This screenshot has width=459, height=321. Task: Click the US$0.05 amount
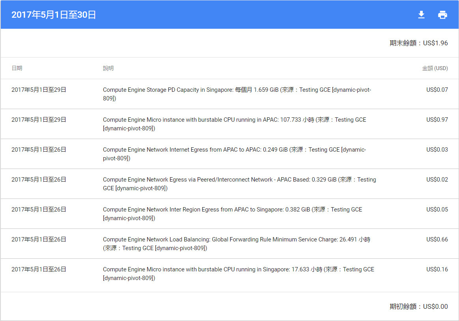coord(437,210)
